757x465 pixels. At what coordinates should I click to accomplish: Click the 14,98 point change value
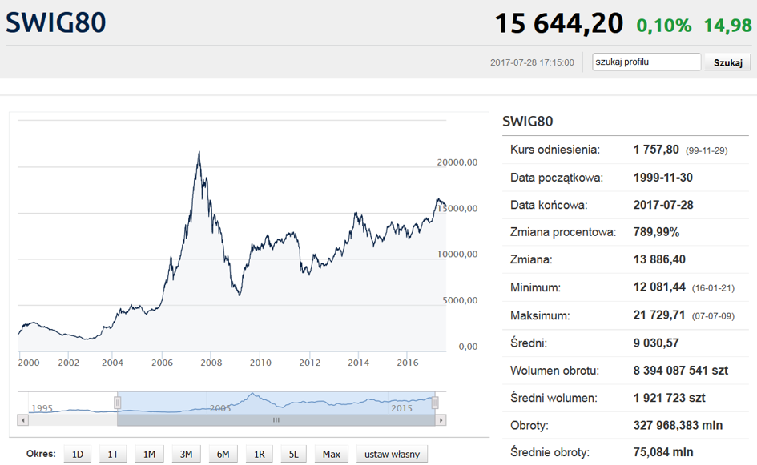[727, 26]
